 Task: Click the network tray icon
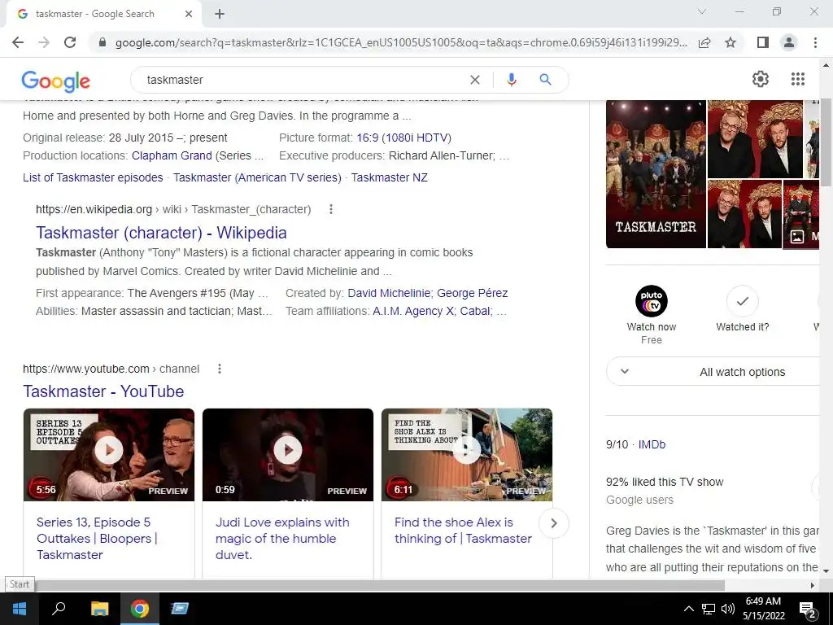click(x=709, y=609)
